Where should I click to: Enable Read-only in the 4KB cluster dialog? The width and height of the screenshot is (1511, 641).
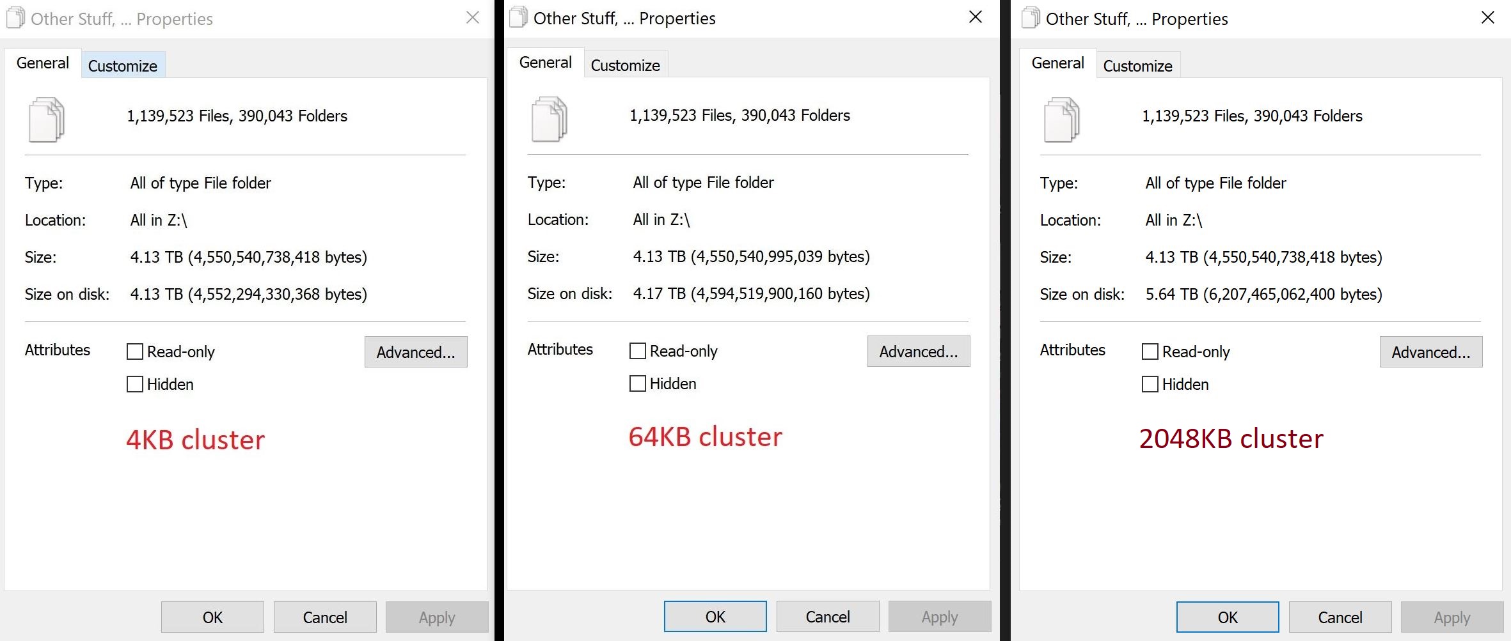pos(135,351)
